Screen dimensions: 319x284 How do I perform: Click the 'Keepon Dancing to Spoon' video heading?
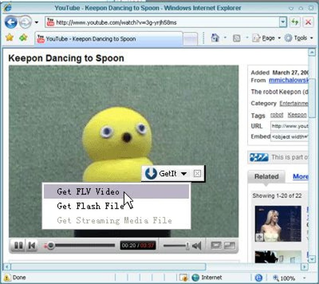66,58
